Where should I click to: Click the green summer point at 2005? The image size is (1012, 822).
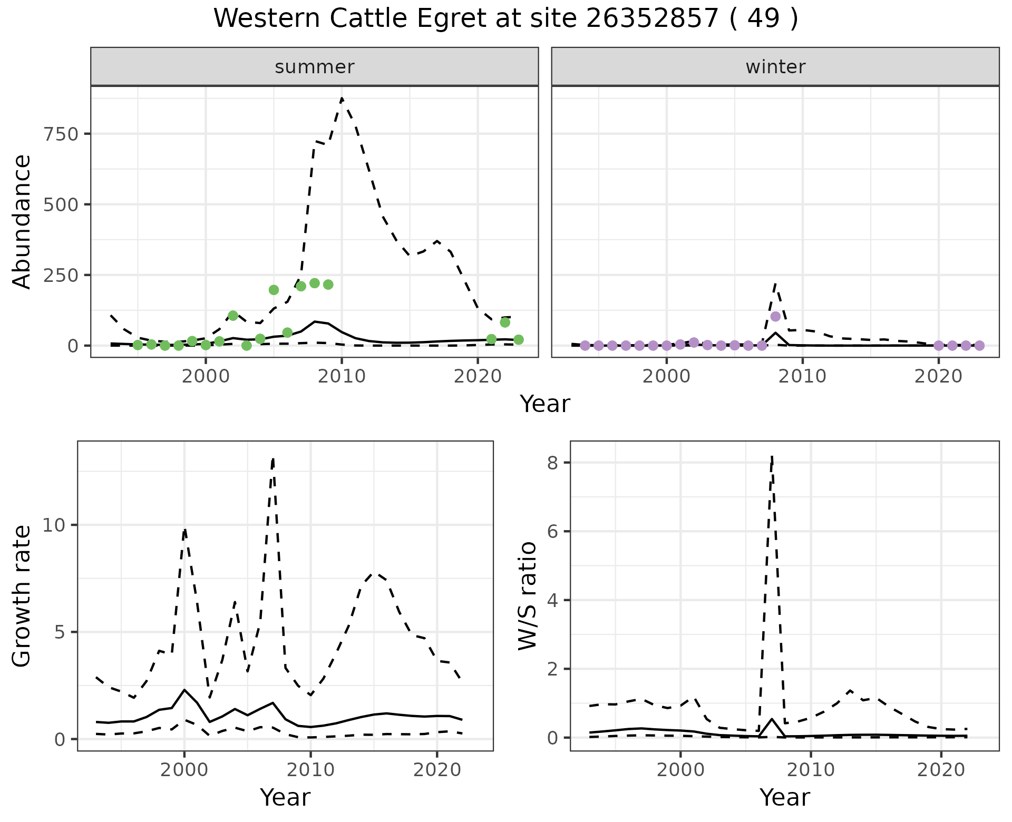[x=274, y=290]
